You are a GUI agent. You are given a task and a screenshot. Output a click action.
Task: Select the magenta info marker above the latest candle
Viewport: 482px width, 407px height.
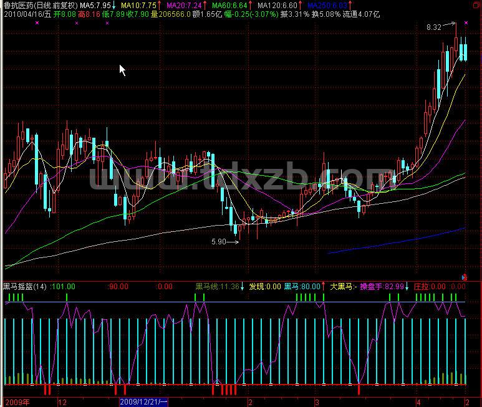tap(466, 22)
